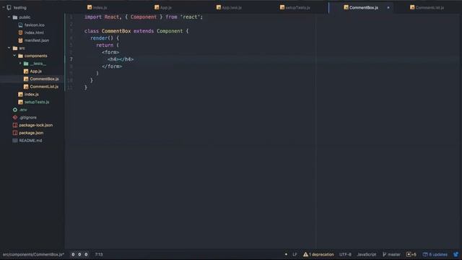The height and width of the screenshot is (260, 462).
Task: Switch to the setupTests.js tab
Action: [x=295, y=7]
